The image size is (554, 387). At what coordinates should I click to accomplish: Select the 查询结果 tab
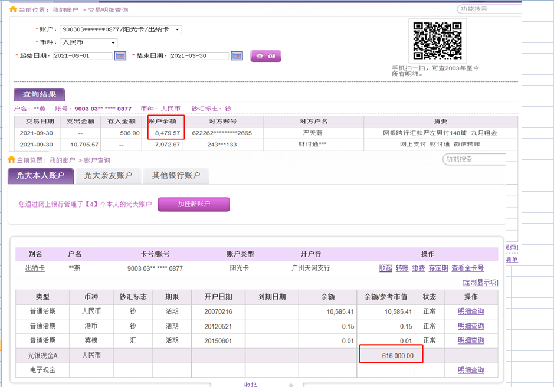(x=39, y=94)
